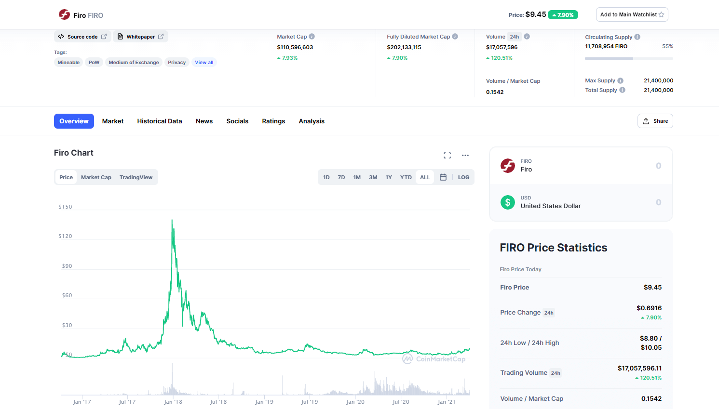Toggle logarithmic scale with the LOG button

click(463, 177)
